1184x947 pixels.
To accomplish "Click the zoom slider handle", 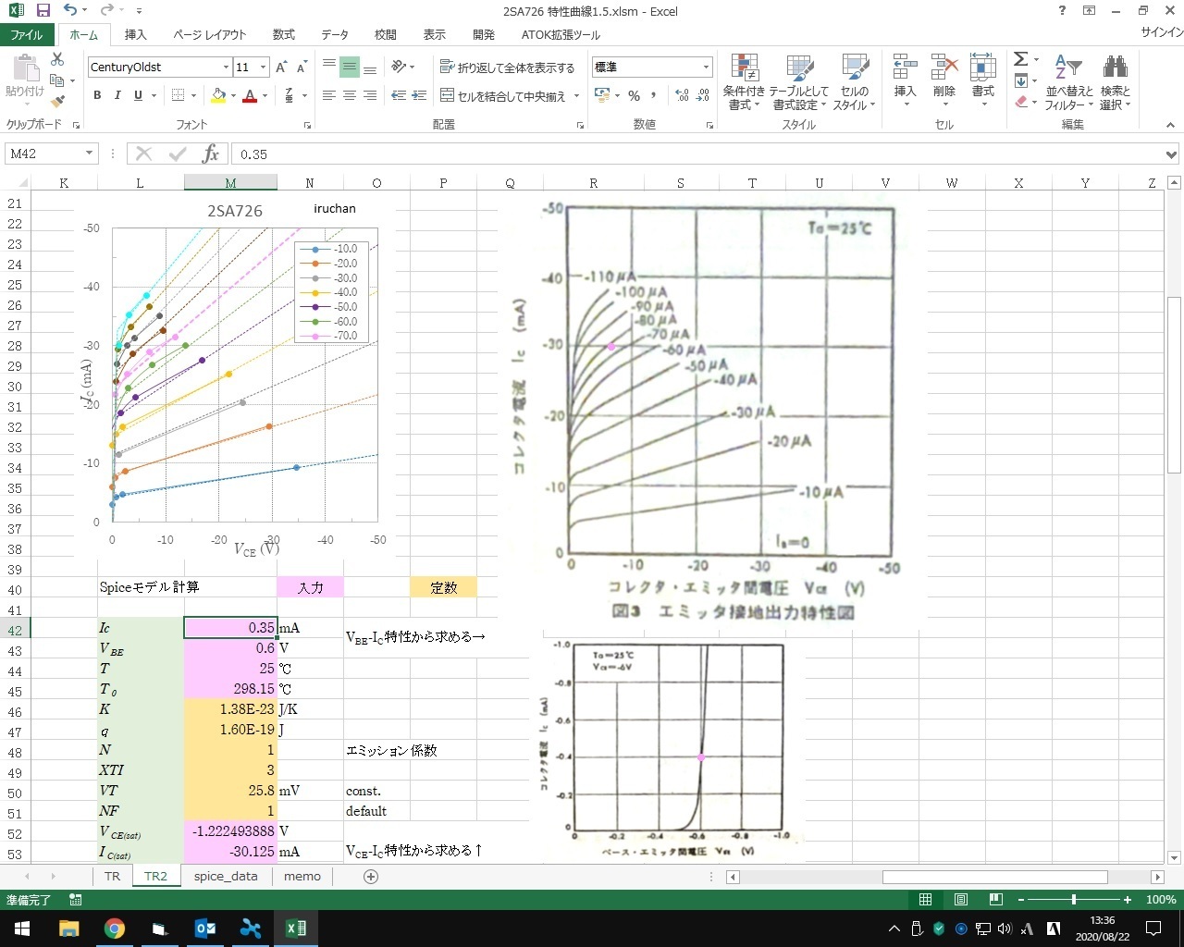I will pos(1073,899).
